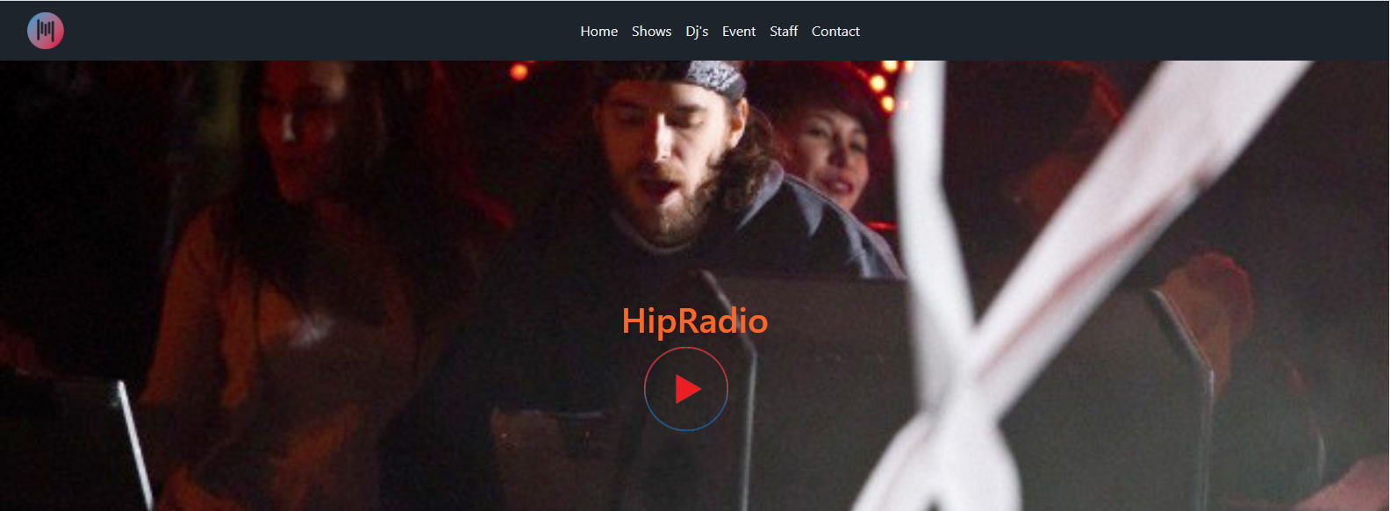Select Dj's in the navigation bar
The width and height of the screenshot is (1390, 511).
point(697,32)
